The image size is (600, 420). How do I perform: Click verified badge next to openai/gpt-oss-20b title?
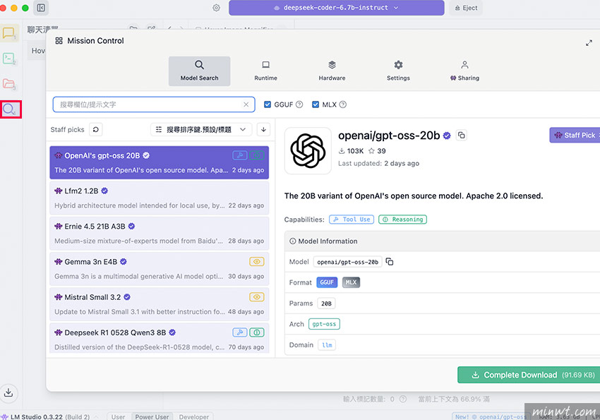(x=447, y=136)
